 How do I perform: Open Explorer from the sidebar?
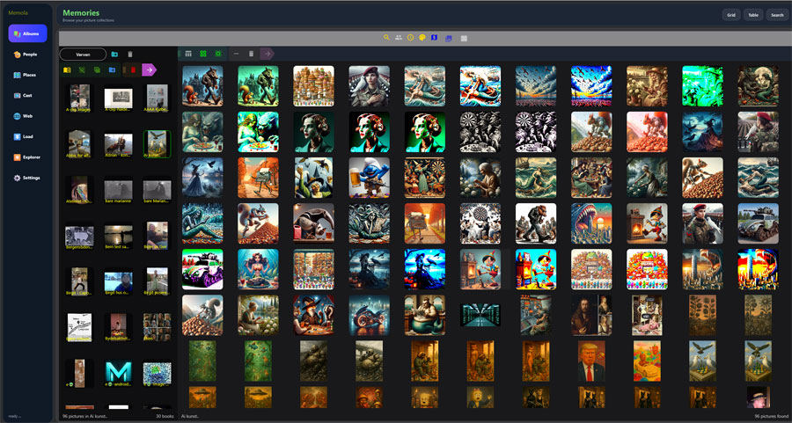28,157
